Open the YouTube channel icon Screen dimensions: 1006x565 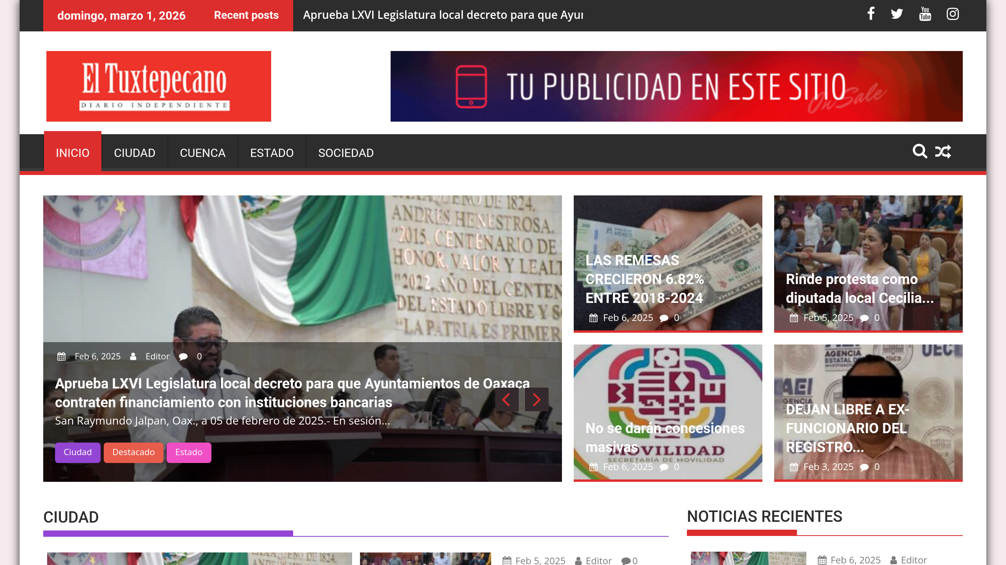coord(925,14)
